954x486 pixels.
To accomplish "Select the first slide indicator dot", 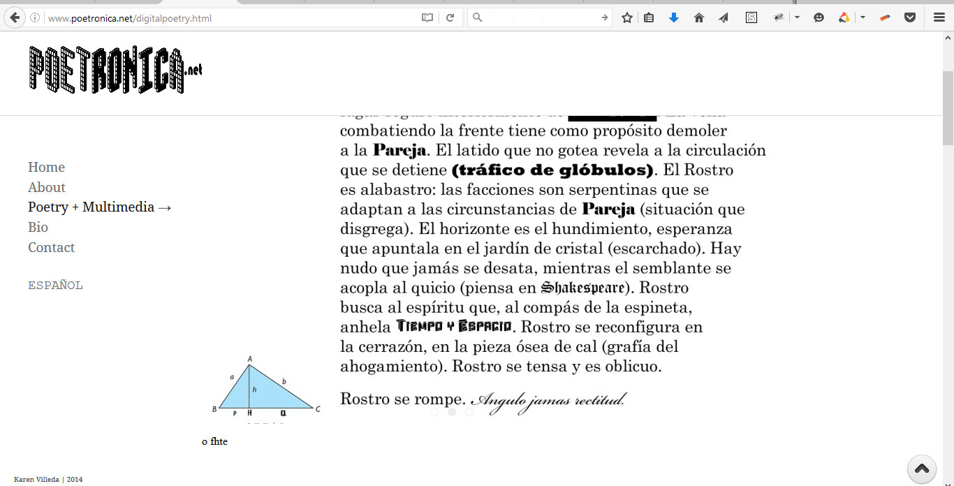I will point(434,412).
